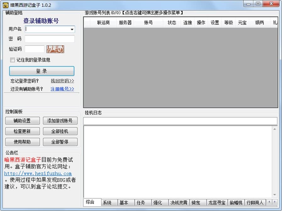Click 检查更新 to check for updates
This screenshot has width=282, height=211.
22,131
